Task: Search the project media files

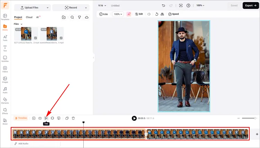Action: (72, 17)
